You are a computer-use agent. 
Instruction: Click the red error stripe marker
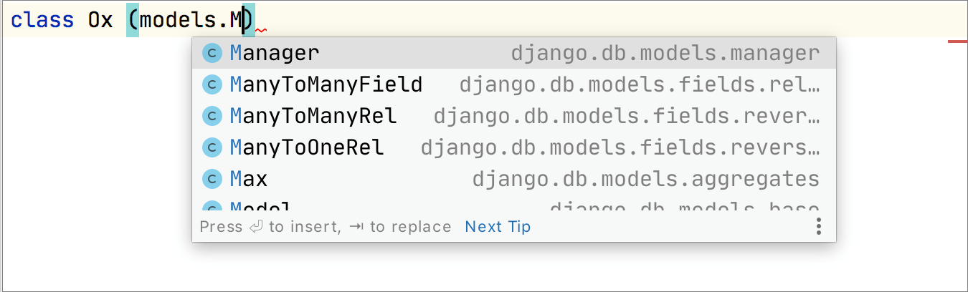point(957,42)
